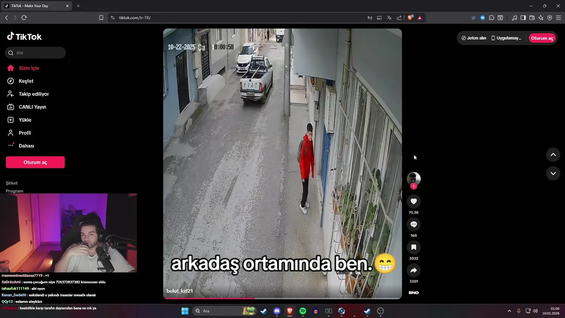Click the Shazam extension icon
The image size is (565, 318).
482,18
